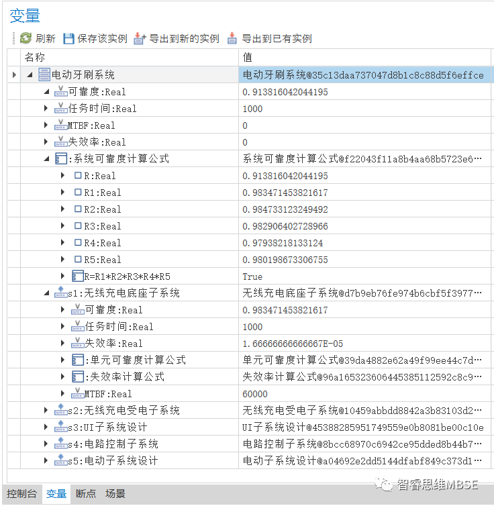The width and height of the screenshot is (494, 506).
Task: Select the value 0.982906402728966
Action: (x=285, y=226)
